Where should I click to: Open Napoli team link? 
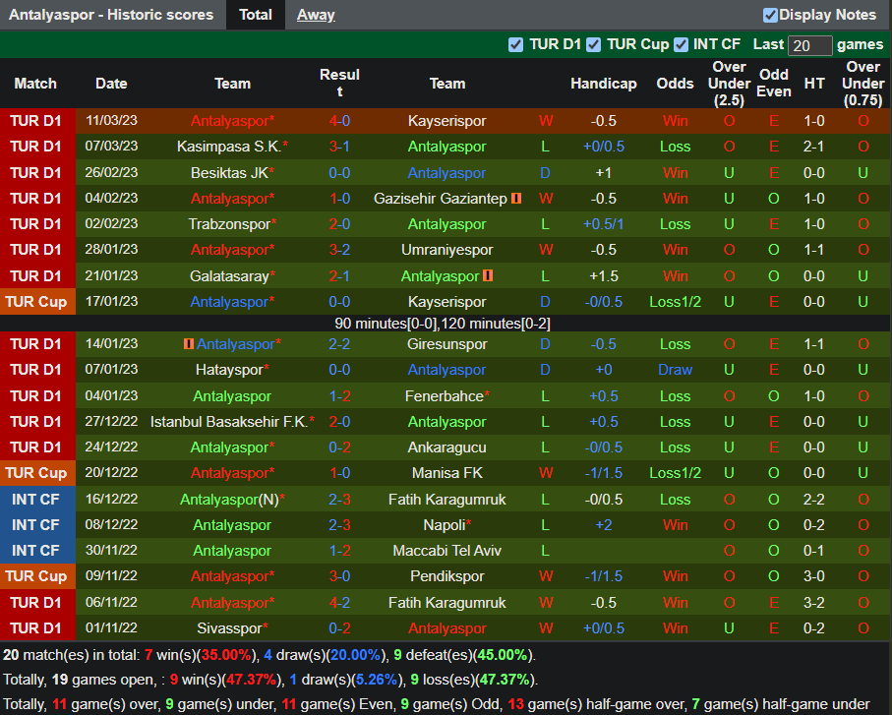pos(445,525)
